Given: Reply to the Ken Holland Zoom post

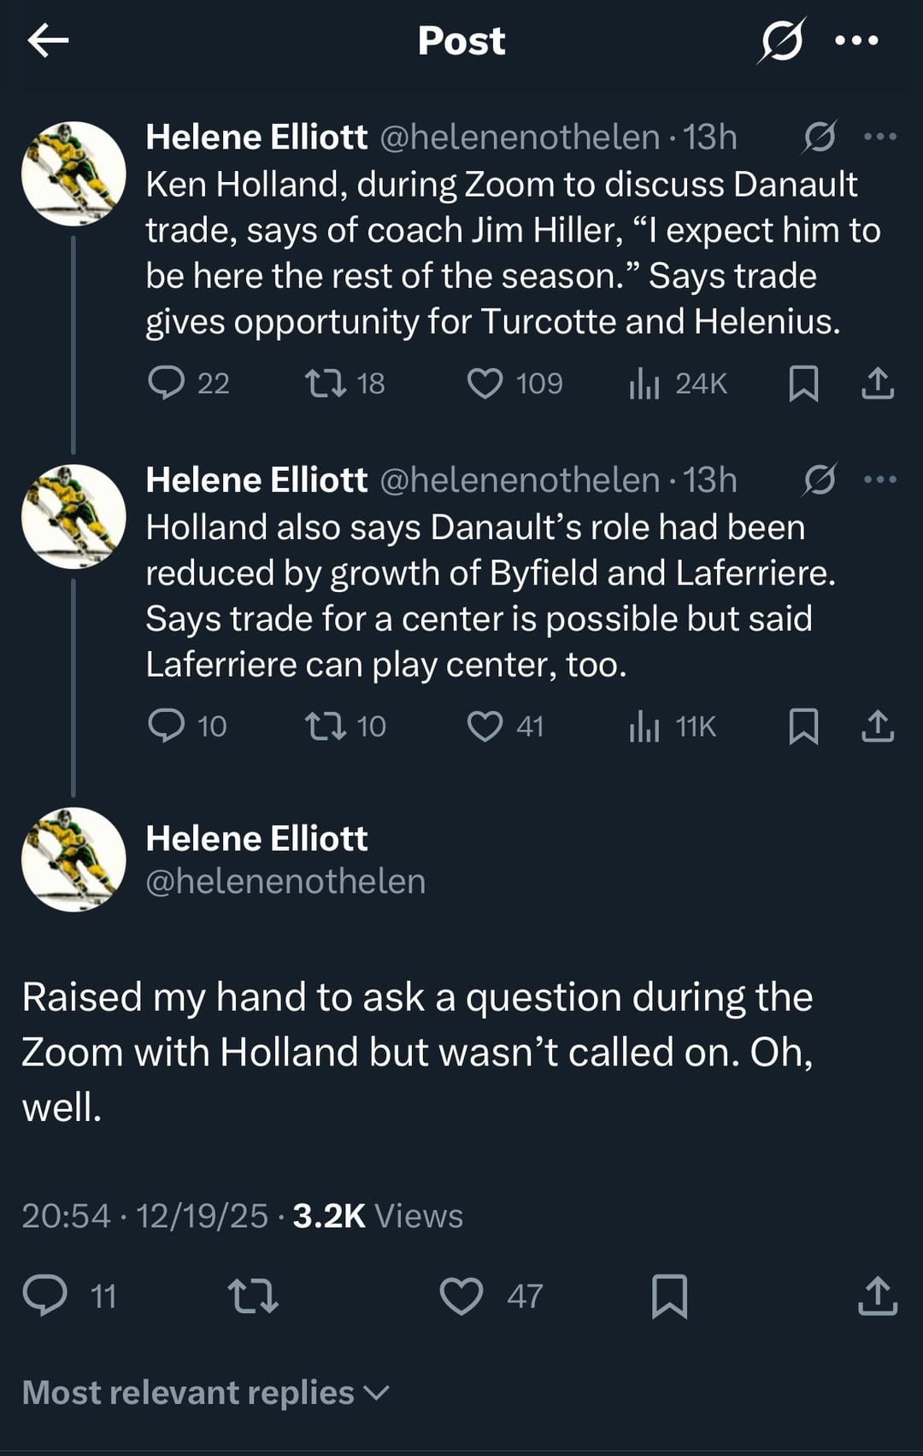Looking at the screenshot, I should [x=166, y=384].
